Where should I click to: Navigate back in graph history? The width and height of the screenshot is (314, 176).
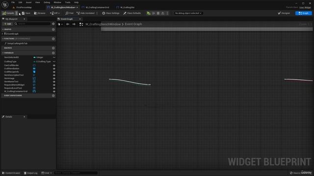[x=68, y=24]
